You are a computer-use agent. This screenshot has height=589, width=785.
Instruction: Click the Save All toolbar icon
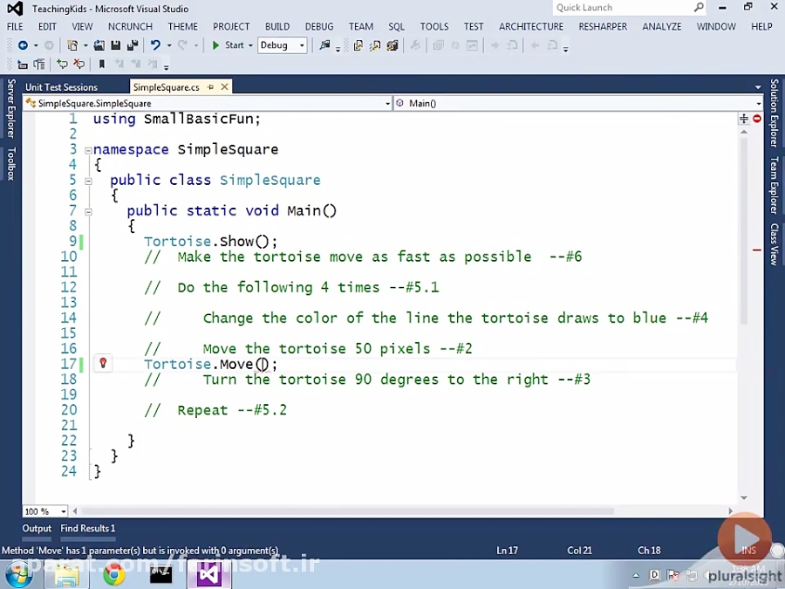click(132, 45)
